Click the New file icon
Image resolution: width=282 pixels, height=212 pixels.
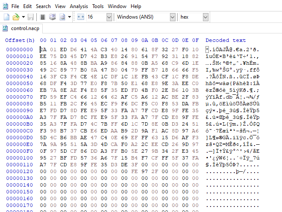pyautogui.click(x=7, y=17)
